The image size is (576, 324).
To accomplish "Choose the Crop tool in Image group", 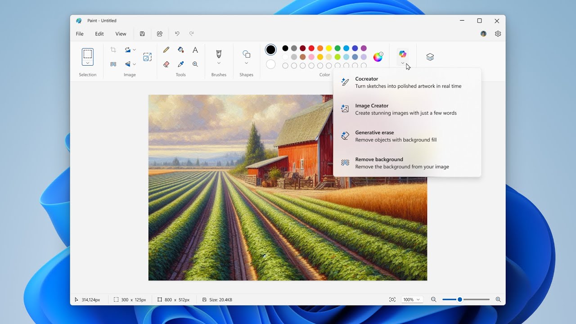I will tap(113, 50).
